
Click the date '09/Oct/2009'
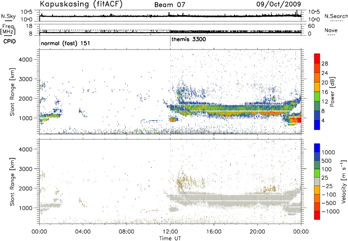[x=278, y=4]
